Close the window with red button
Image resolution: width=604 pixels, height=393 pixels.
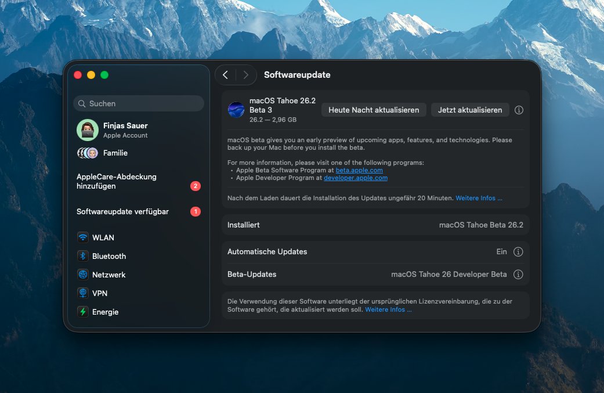(78, 75)
